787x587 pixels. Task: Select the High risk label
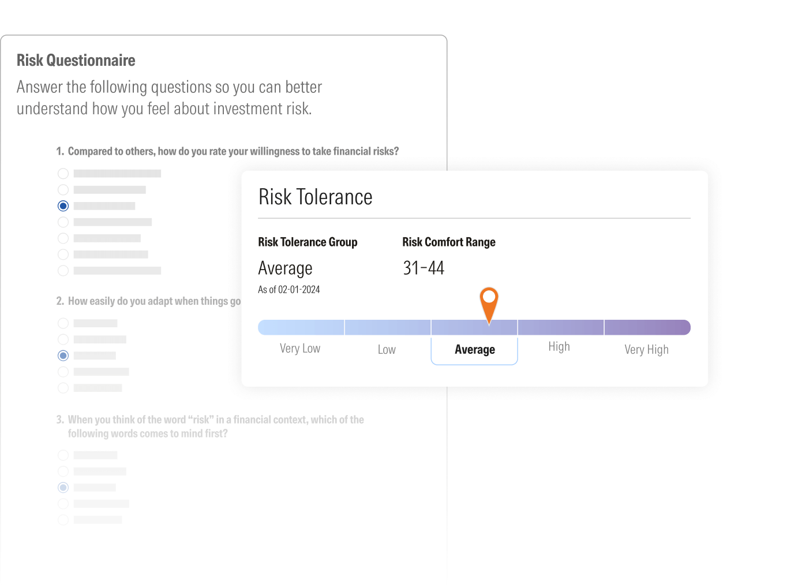click(559, 347)
